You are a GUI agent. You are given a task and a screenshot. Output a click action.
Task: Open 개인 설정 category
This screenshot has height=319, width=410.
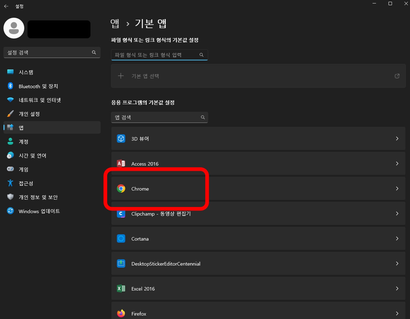(52, 114)
